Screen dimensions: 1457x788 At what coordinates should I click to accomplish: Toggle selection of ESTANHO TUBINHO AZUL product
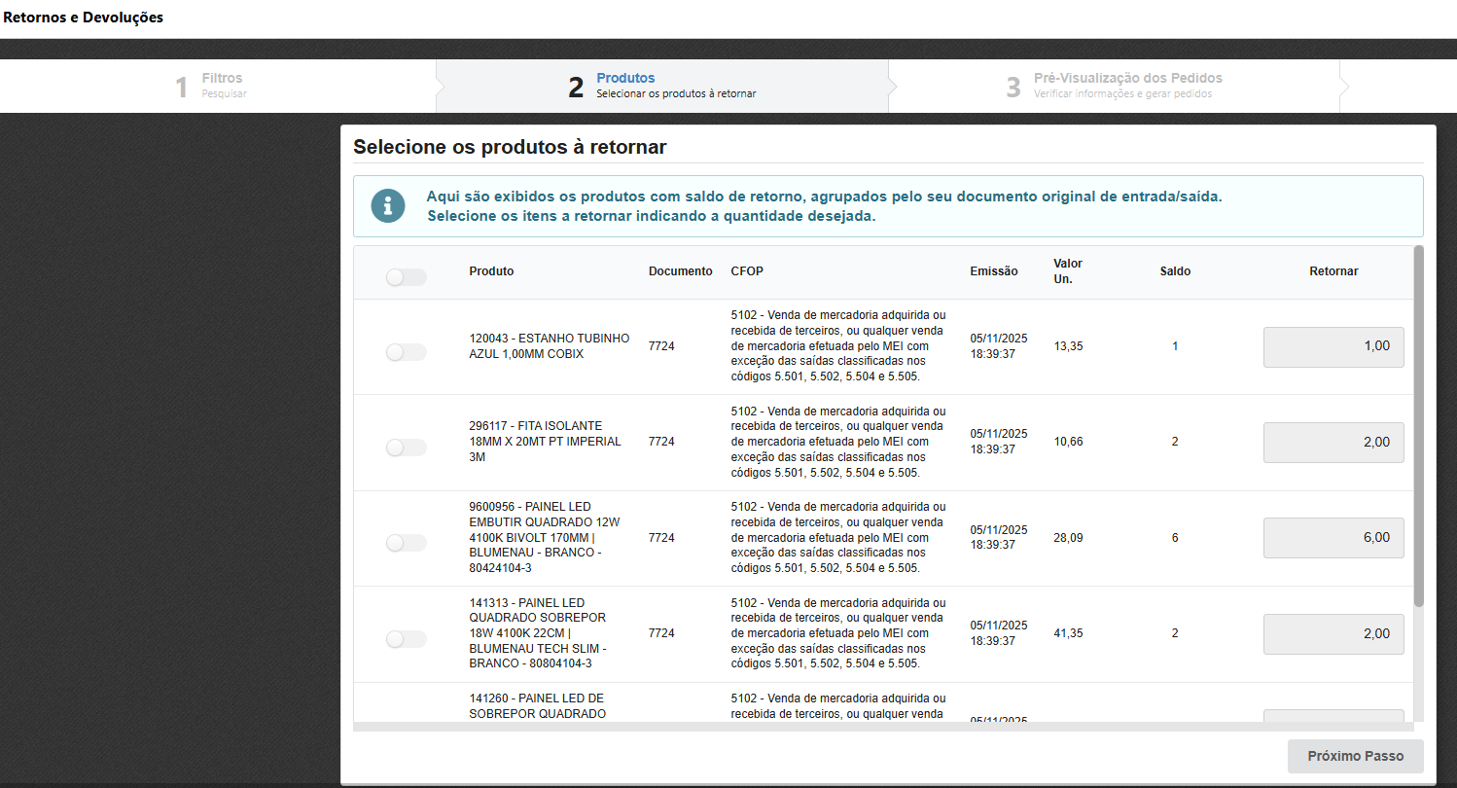tap(405, 352)
